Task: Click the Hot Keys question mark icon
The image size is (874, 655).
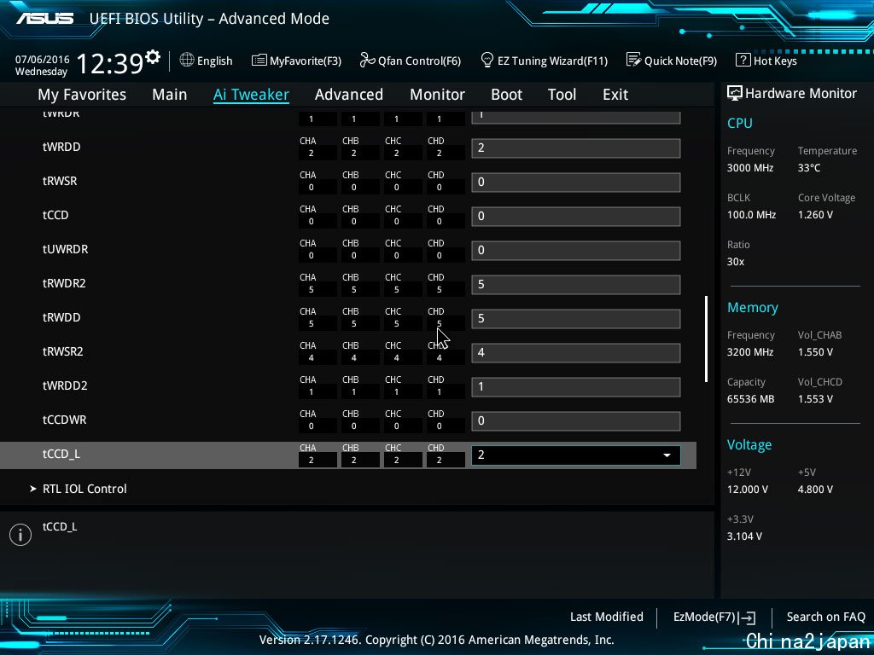Action: [743, 60]
